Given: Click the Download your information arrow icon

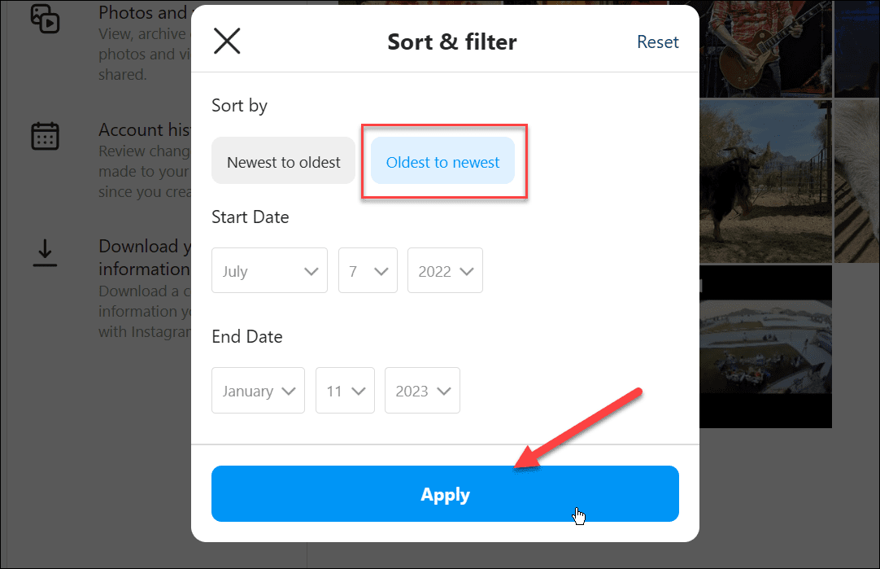Looking at the screenshot, I should click(x=45, y=253).
